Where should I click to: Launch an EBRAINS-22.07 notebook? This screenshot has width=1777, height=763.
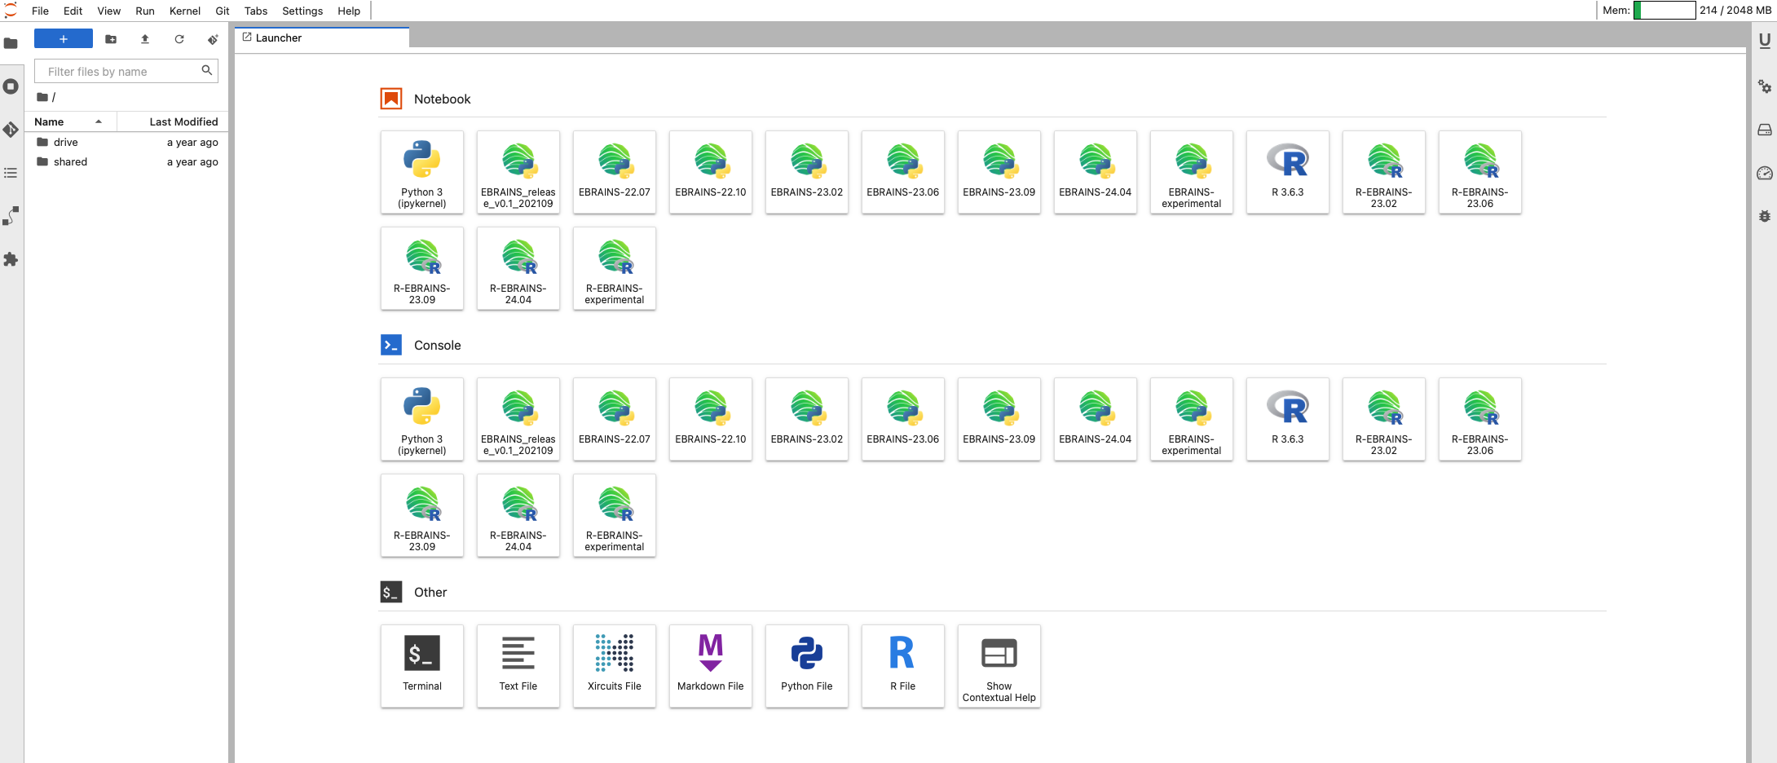pos(615,172)
